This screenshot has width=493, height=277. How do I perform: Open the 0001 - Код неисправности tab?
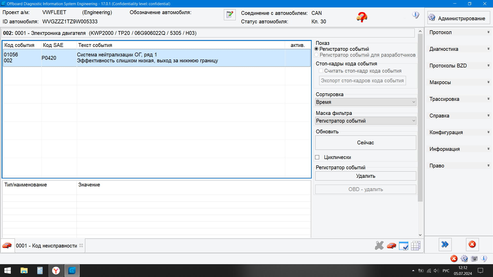pyautogui.click(x=46, y=246)
